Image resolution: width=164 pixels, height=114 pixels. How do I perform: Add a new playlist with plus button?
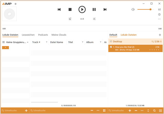(160, 35)
